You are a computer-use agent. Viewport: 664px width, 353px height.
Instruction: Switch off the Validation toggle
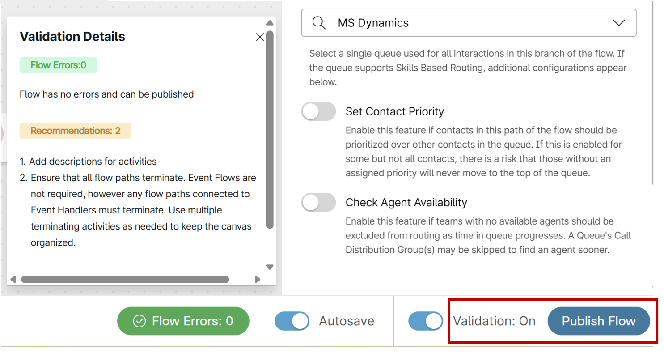pyautogui.click(x=425, y=321)
